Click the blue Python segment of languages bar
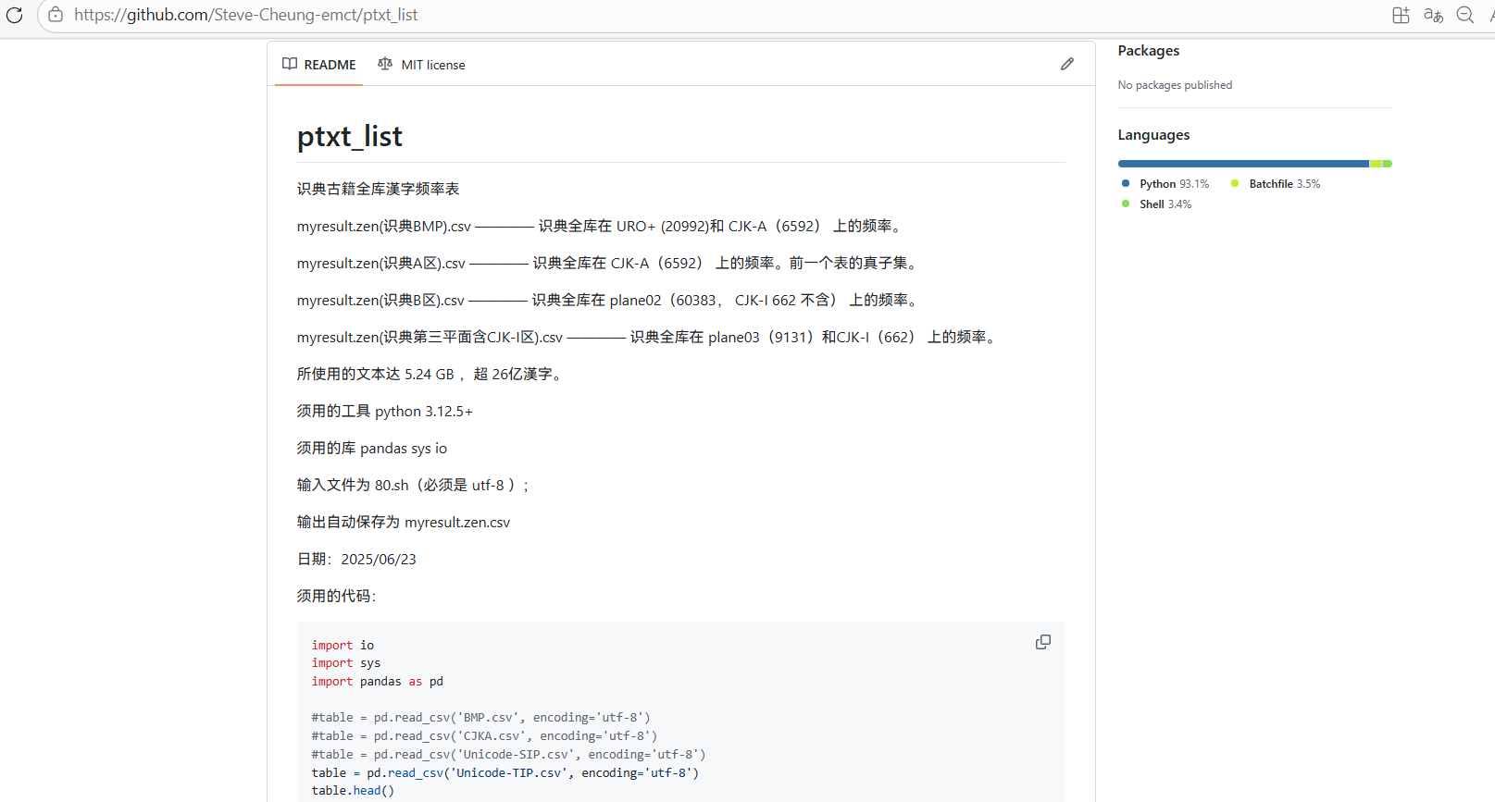 pyautogui.click(x=1242, y=164)
